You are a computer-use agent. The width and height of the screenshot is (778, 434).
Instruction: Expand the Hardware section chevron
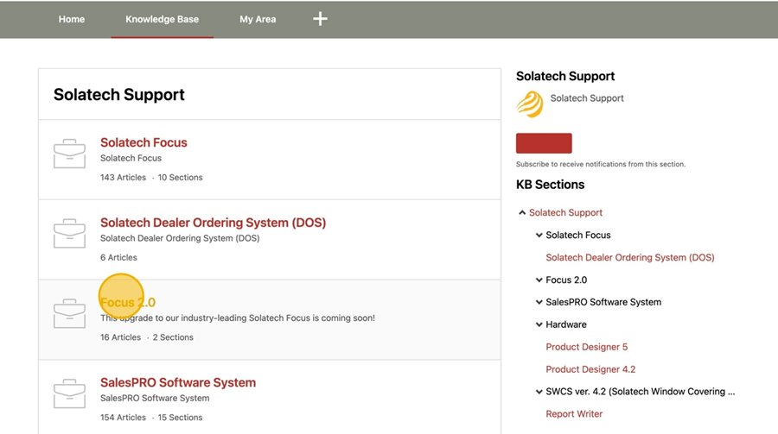click(539, 324)
